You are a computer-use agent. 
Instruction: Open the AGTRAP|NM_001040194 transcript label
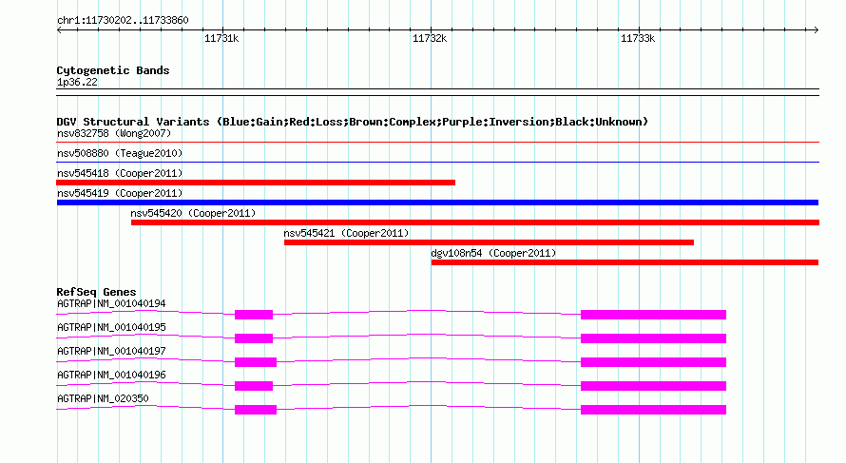(111, 304)
